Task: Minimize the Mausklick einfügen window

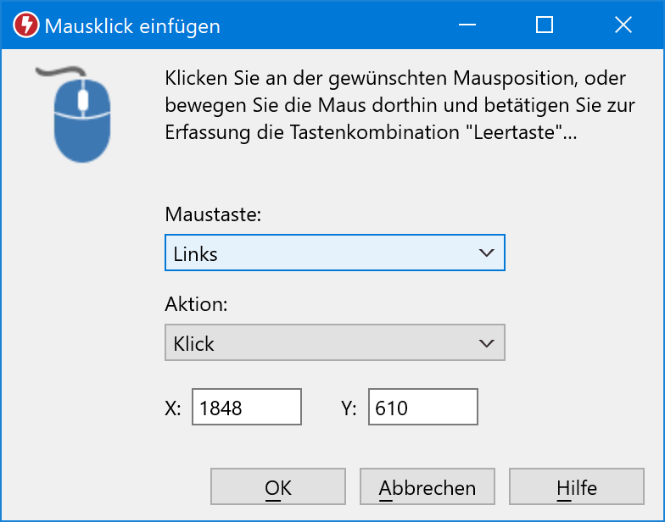Action: [466, 25]
